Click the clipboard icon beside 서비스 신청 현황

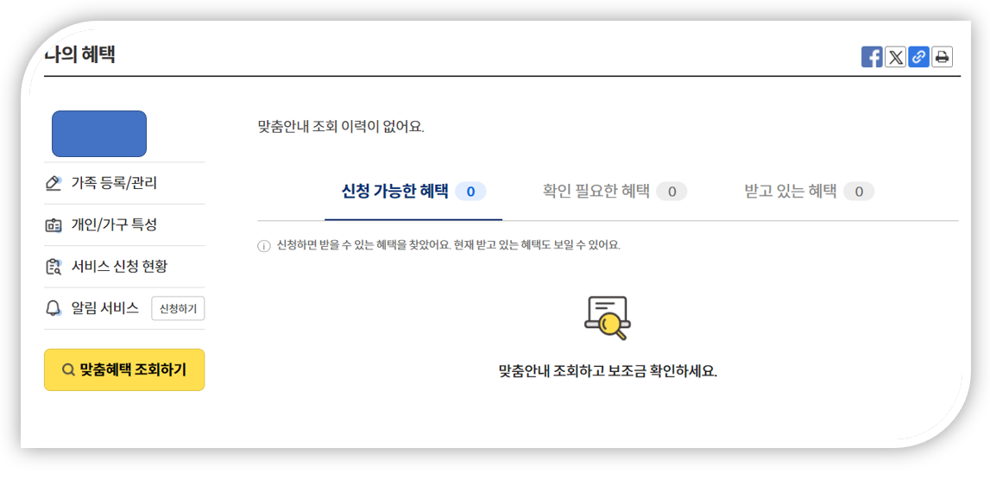[54, 267]
